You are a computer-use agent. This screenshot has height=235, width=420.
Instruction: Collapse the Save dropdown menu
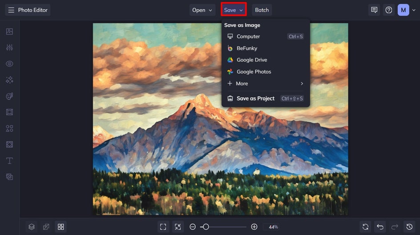tap(234, 10)
